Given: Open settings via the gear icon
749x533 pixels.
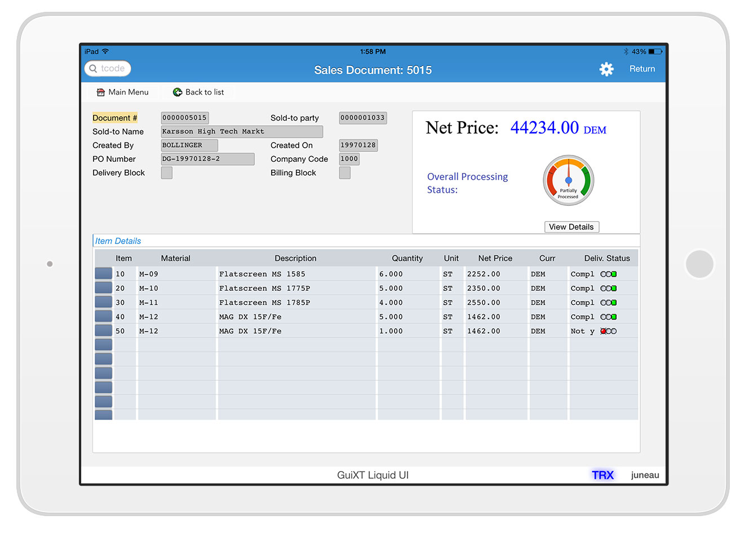Looking at the screenshot, I should tap(606, 69).
